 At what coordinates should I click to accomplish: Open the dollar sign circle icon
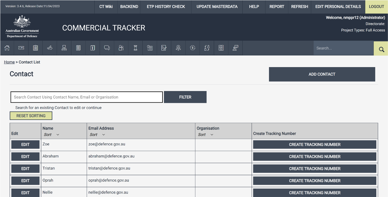192,48
